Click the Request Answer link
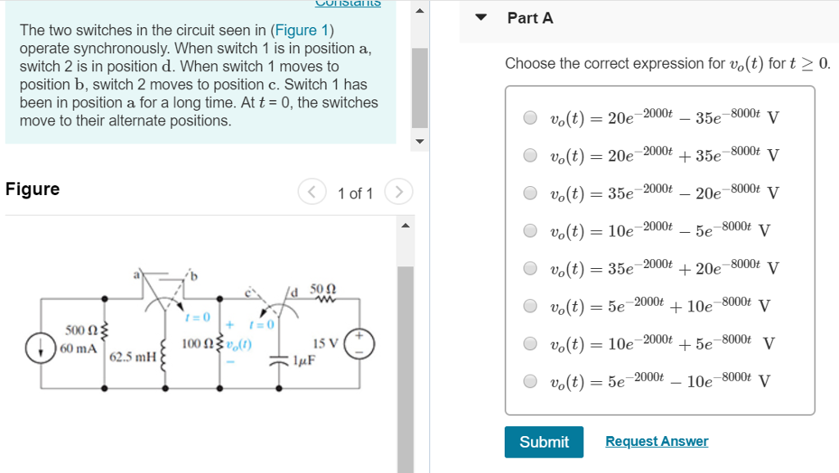Image resolution: width=839 pixels, height=473 pixels. [x=655, y=441]
